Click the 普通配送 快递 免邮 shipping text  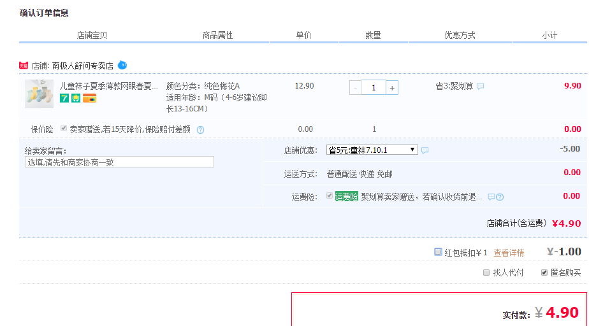pos(360,174)
